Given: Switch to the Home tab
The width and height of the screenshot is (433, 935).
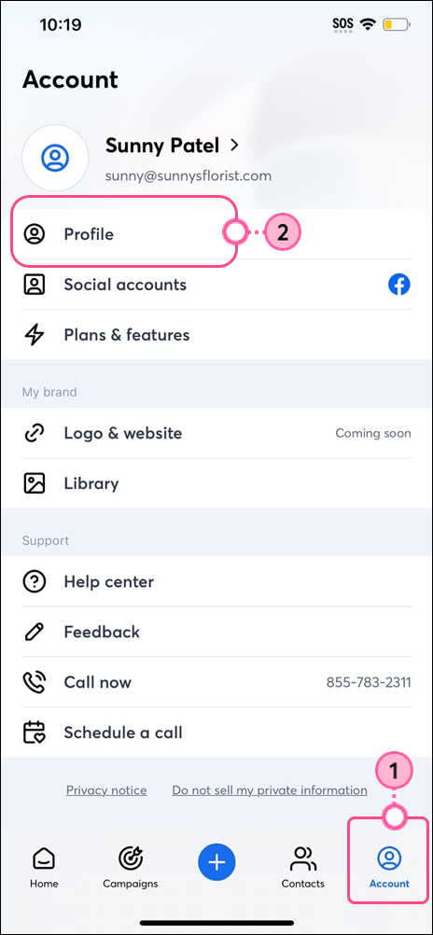Looking at the screenshot, I should pos(44,867).
